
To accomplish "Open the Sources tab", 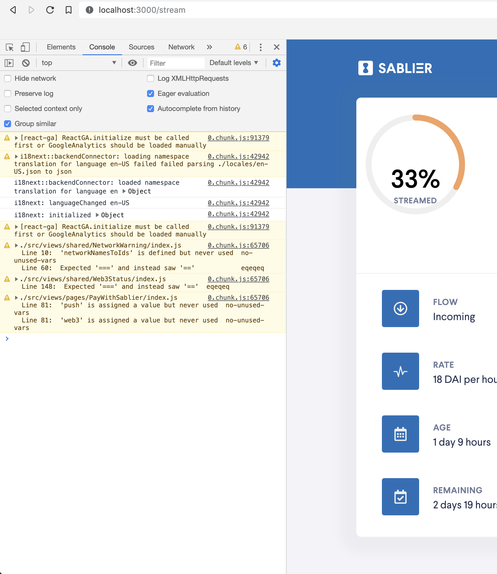I will point(142,47).
